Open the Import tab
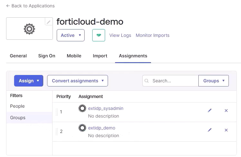This screenshot has width=241, height=157. coord(100,56)
